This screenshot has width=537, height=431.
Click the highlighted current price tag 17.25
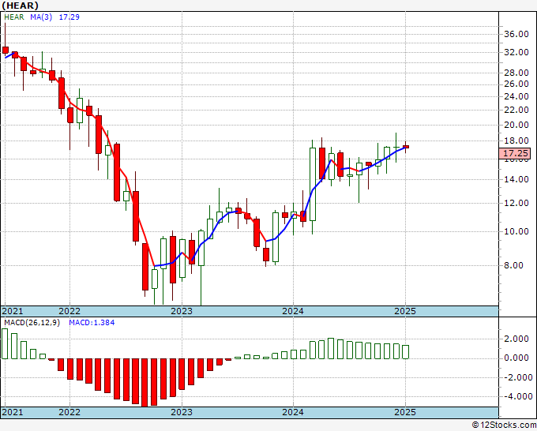(516, 153)
